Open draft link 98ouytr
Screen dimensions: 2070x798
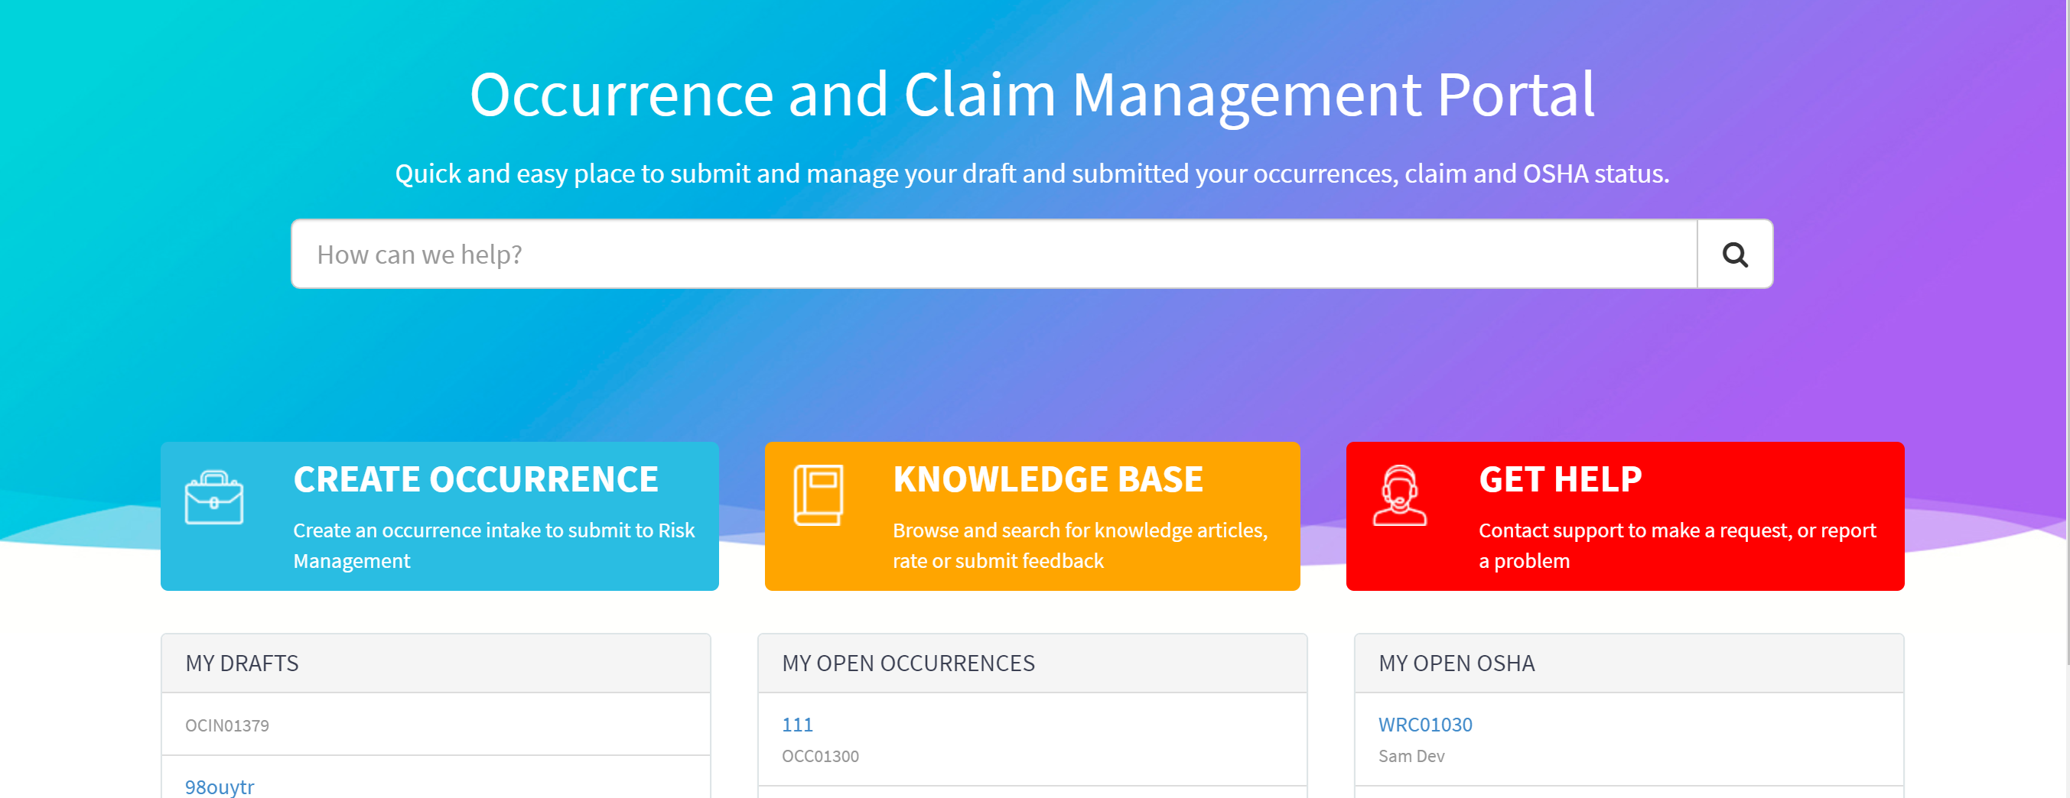click(220, 787)
